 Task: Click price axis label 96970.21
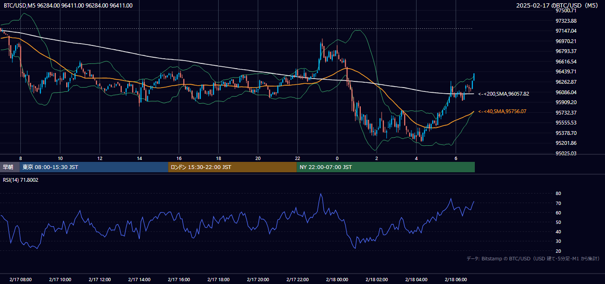pos(566,41)
